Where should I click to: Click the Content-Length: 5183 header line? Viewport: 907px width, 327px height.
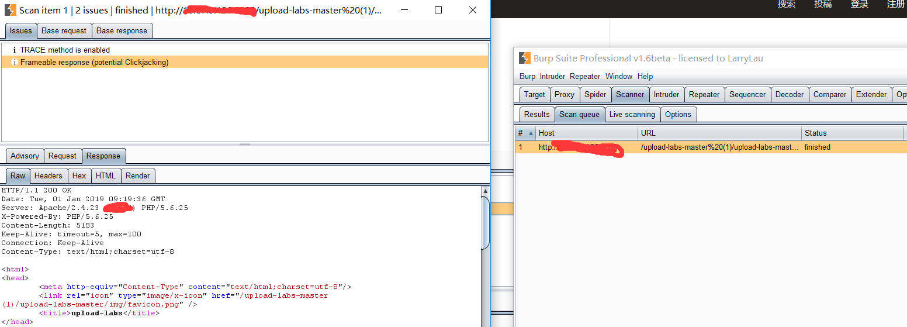tap(47, 225)
